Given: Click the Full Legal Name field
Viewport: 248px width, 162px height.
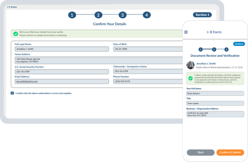Looking at the screenshot, I should [x=62, y=49].
